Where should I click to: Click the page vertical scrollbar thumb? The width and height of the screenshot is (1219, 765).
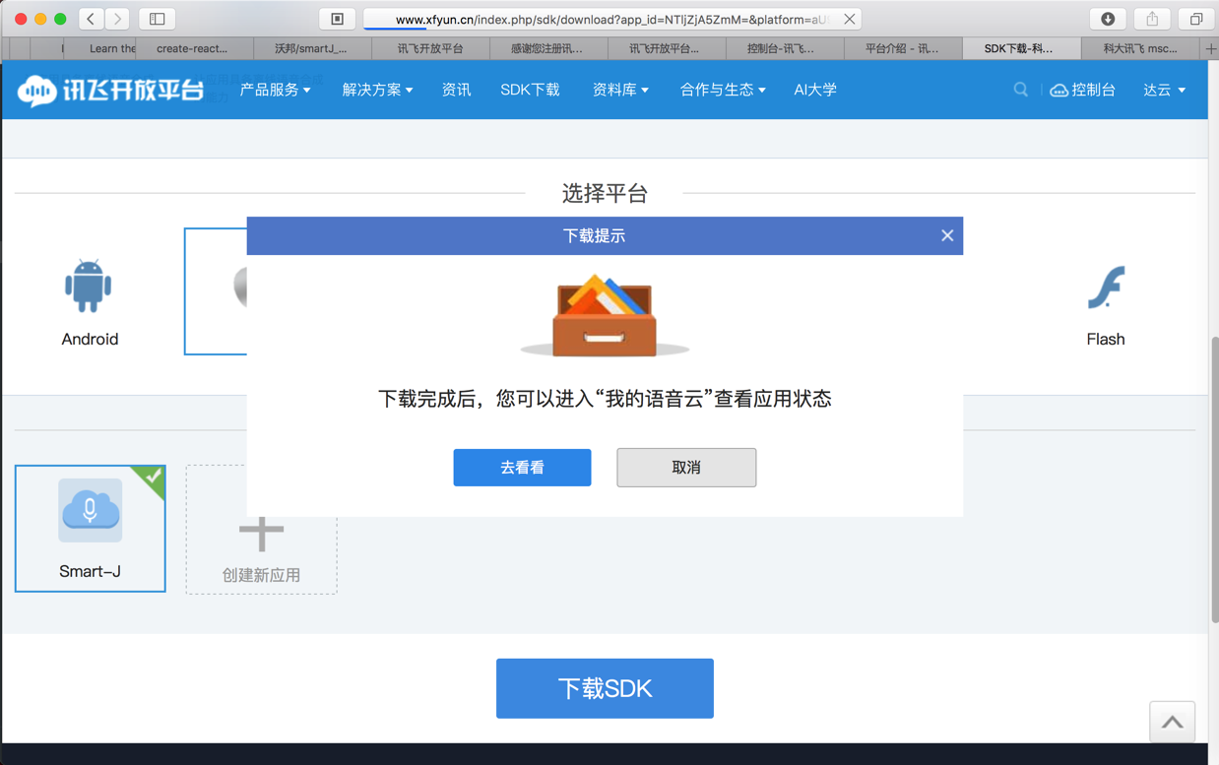coord(1214,479)
